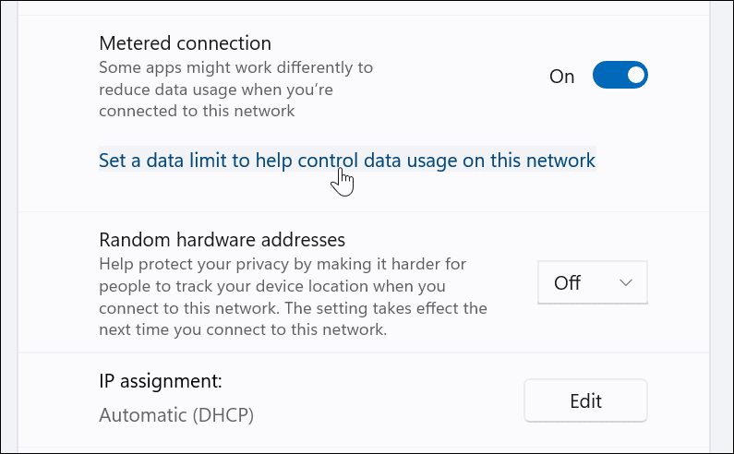Click the "IP assignment:" label
This screenshot has height=454, width=734.
click(161, 380)
